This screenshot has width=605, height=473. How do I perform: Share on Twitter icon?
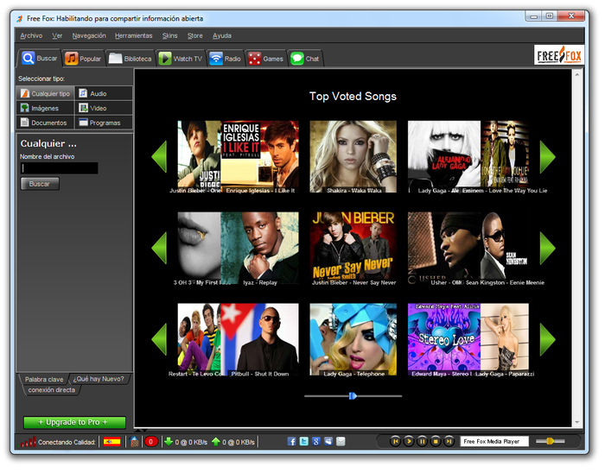pos(303,441)
